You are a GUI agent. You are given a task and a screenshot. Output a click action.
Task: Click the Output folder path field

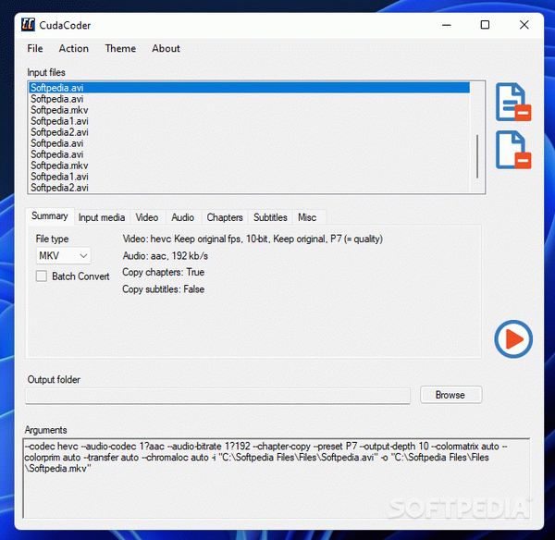(x=217, y=396)
